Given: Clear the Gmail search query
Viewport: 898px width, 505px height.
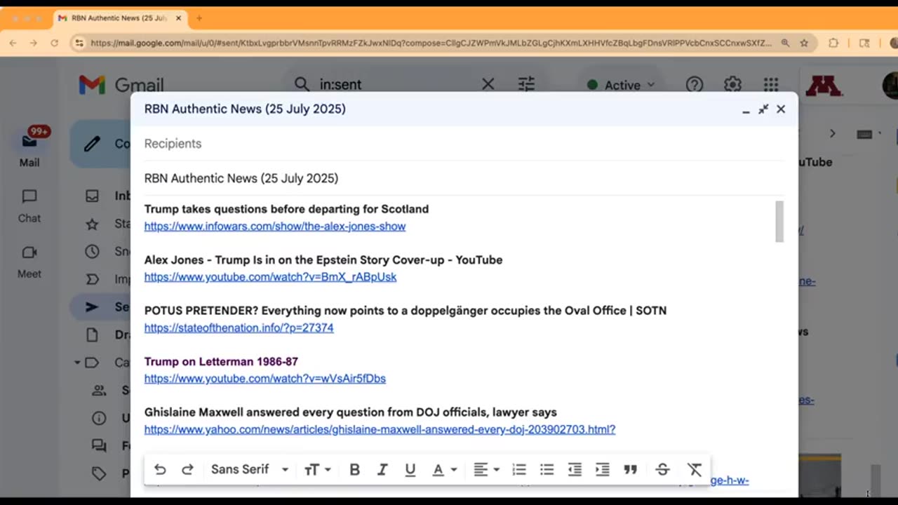Looking at the screenshot, I should [488, 84].
